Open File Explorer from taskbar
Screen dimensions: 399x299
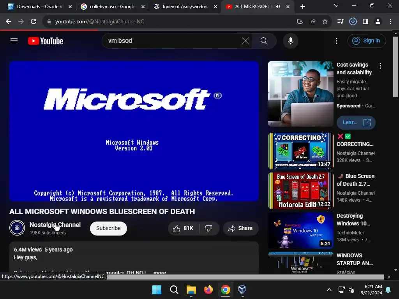[x=191, y=290]
